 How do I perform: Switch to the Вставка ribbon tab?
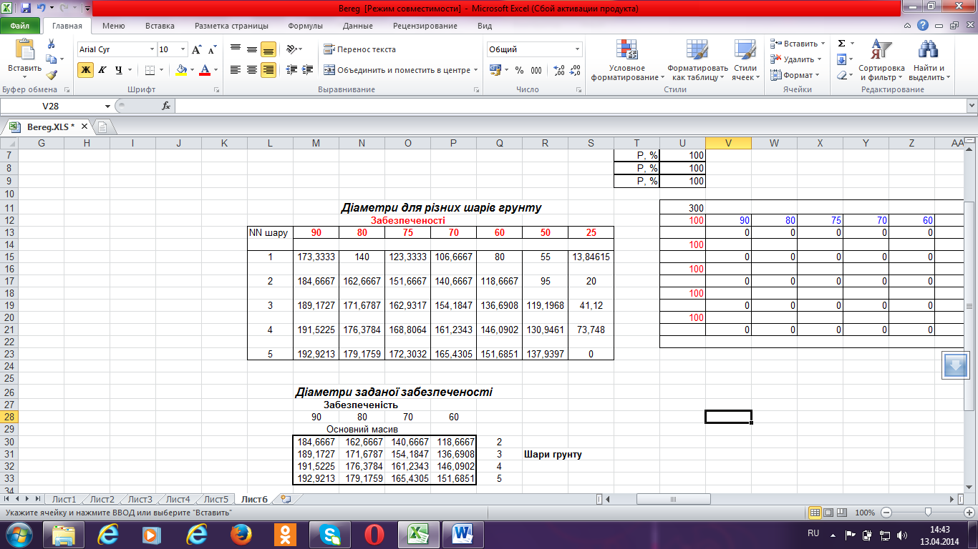160,26
